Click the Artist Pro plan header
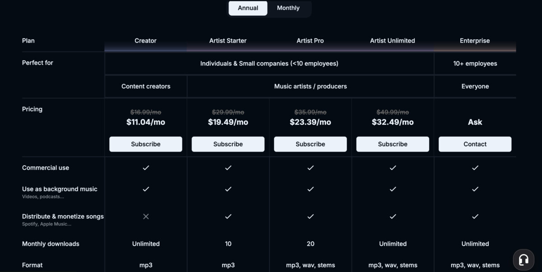542x272 pixels. 310,41
